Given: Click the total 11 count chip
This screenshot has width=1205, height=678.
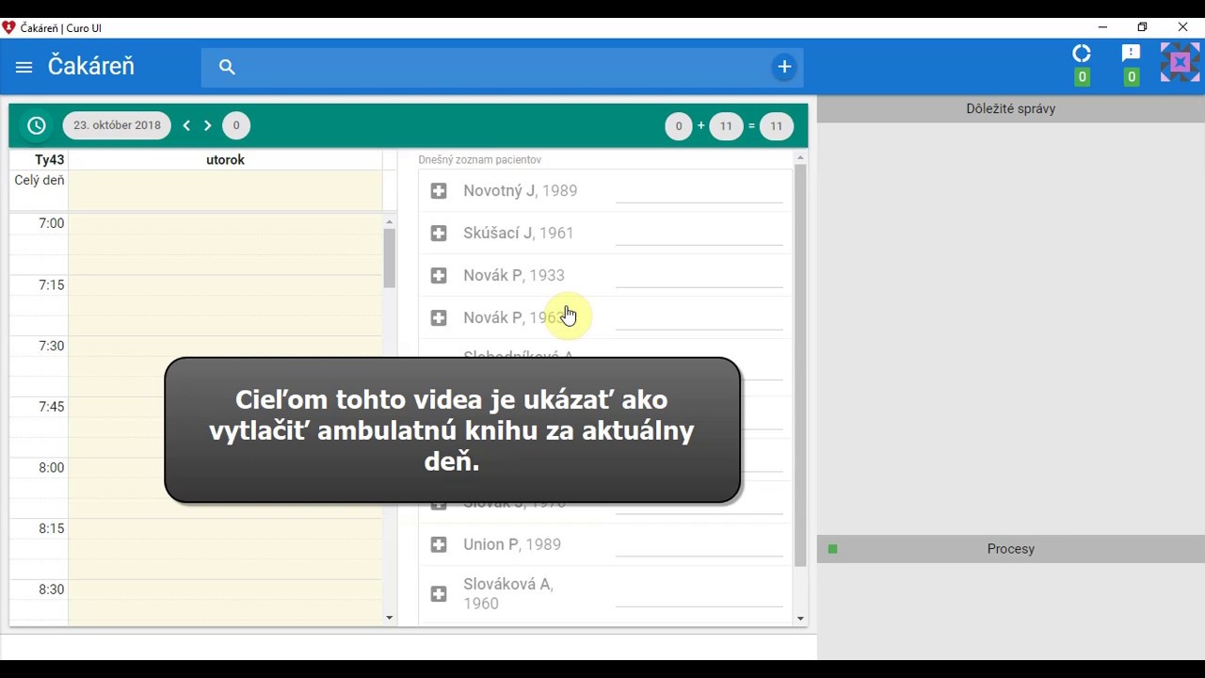Looking at the screenshot, I should click(x=777, y=126).
